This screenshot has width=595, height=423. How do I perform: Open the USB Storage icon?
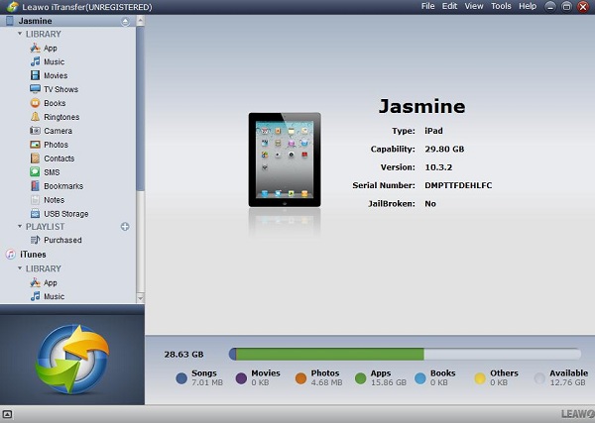(35, 214)
